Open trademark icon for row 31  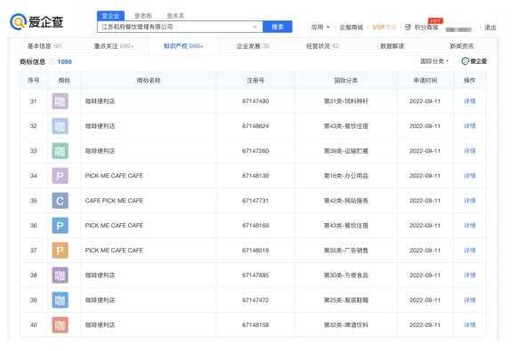pyautogui.click(x=61, y=101)
